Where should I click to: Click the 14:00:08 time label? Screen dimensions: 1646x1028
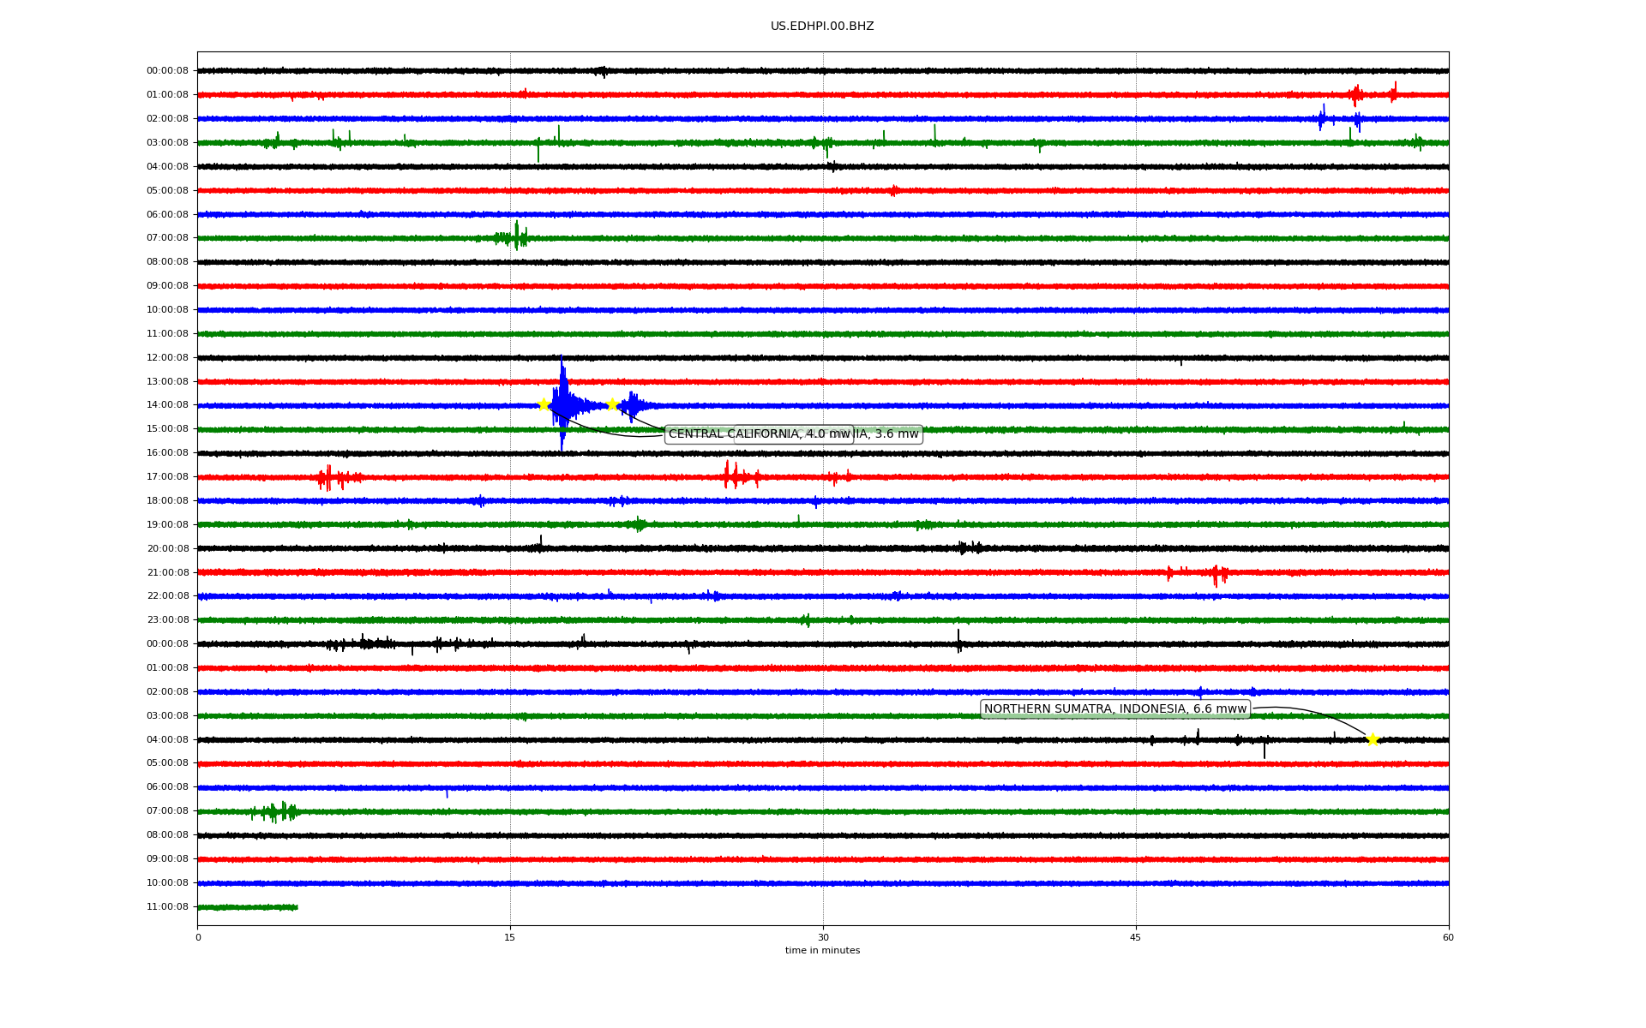pyautogui.click(x=167, y=405)
